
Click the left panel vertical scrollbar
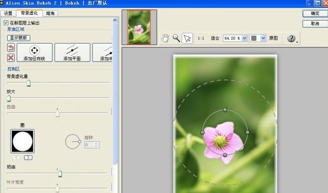point(115,93)
